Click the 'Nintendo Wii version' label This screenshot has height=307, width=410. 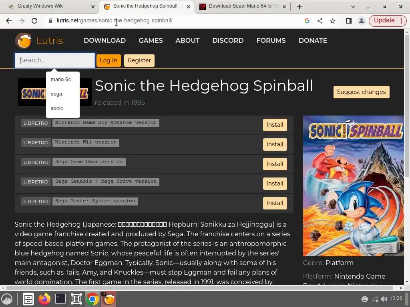click(86, 142)
